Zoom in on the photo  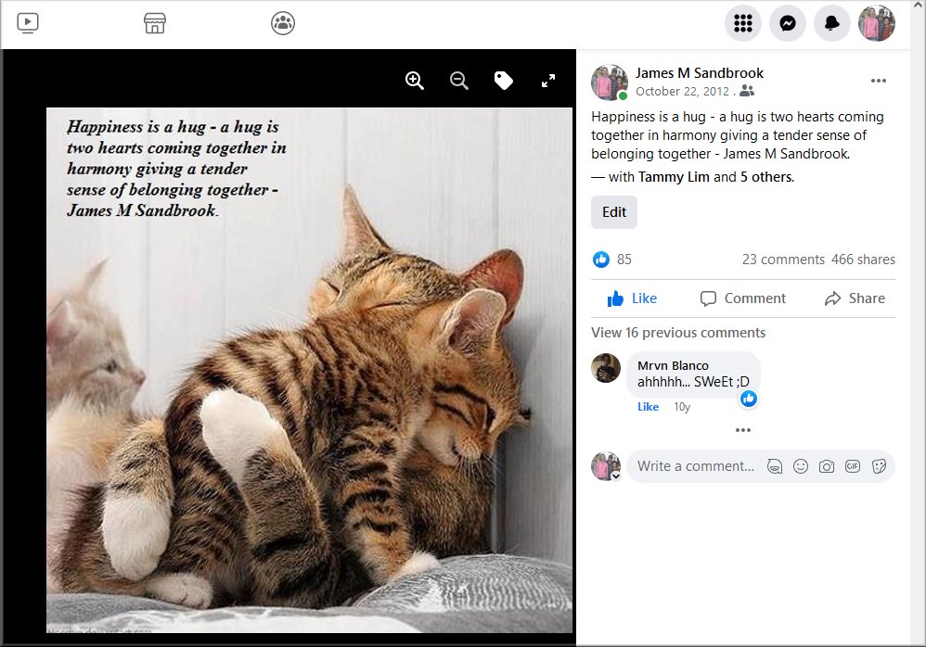(415, 81)
